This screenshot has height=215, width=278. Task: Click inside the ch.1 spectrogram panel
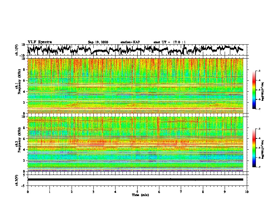135,86
